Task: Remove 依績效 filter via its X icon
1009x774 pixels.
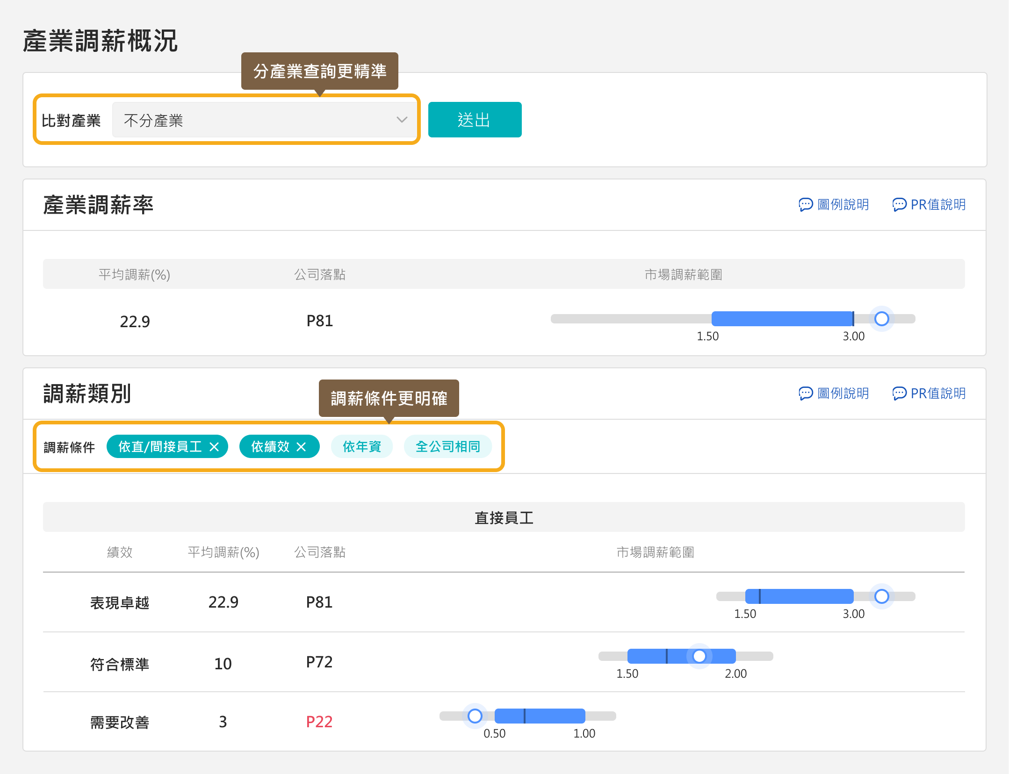Action: coord(301,447)
